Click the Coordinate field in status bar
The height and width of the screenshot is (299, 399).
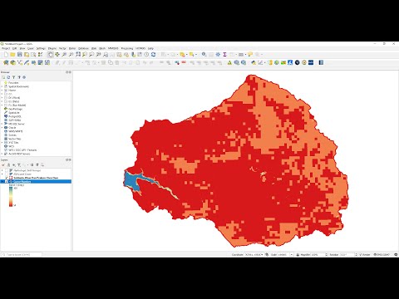tap(254, 254)
